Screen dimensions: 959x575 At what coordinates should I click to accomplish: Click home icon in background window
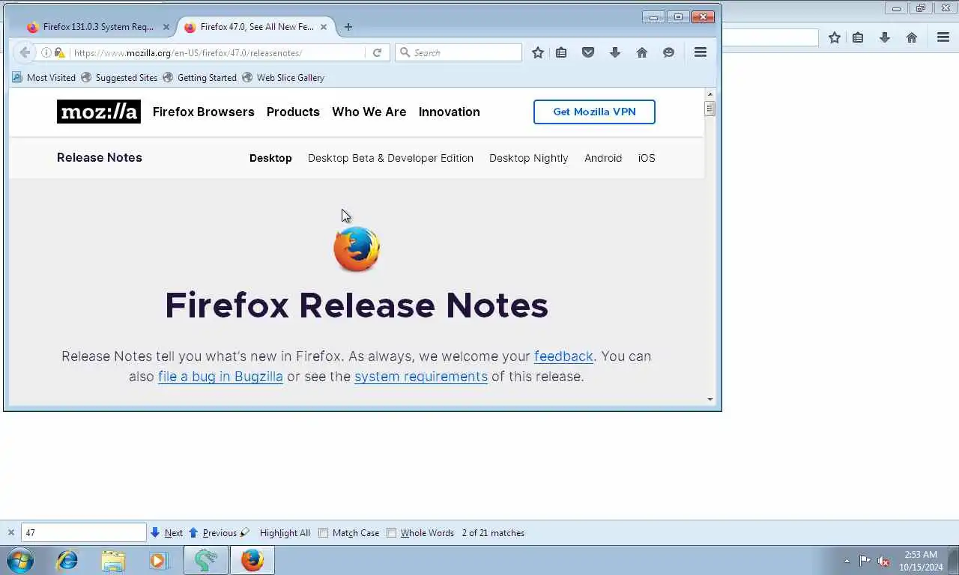point(912,37)
